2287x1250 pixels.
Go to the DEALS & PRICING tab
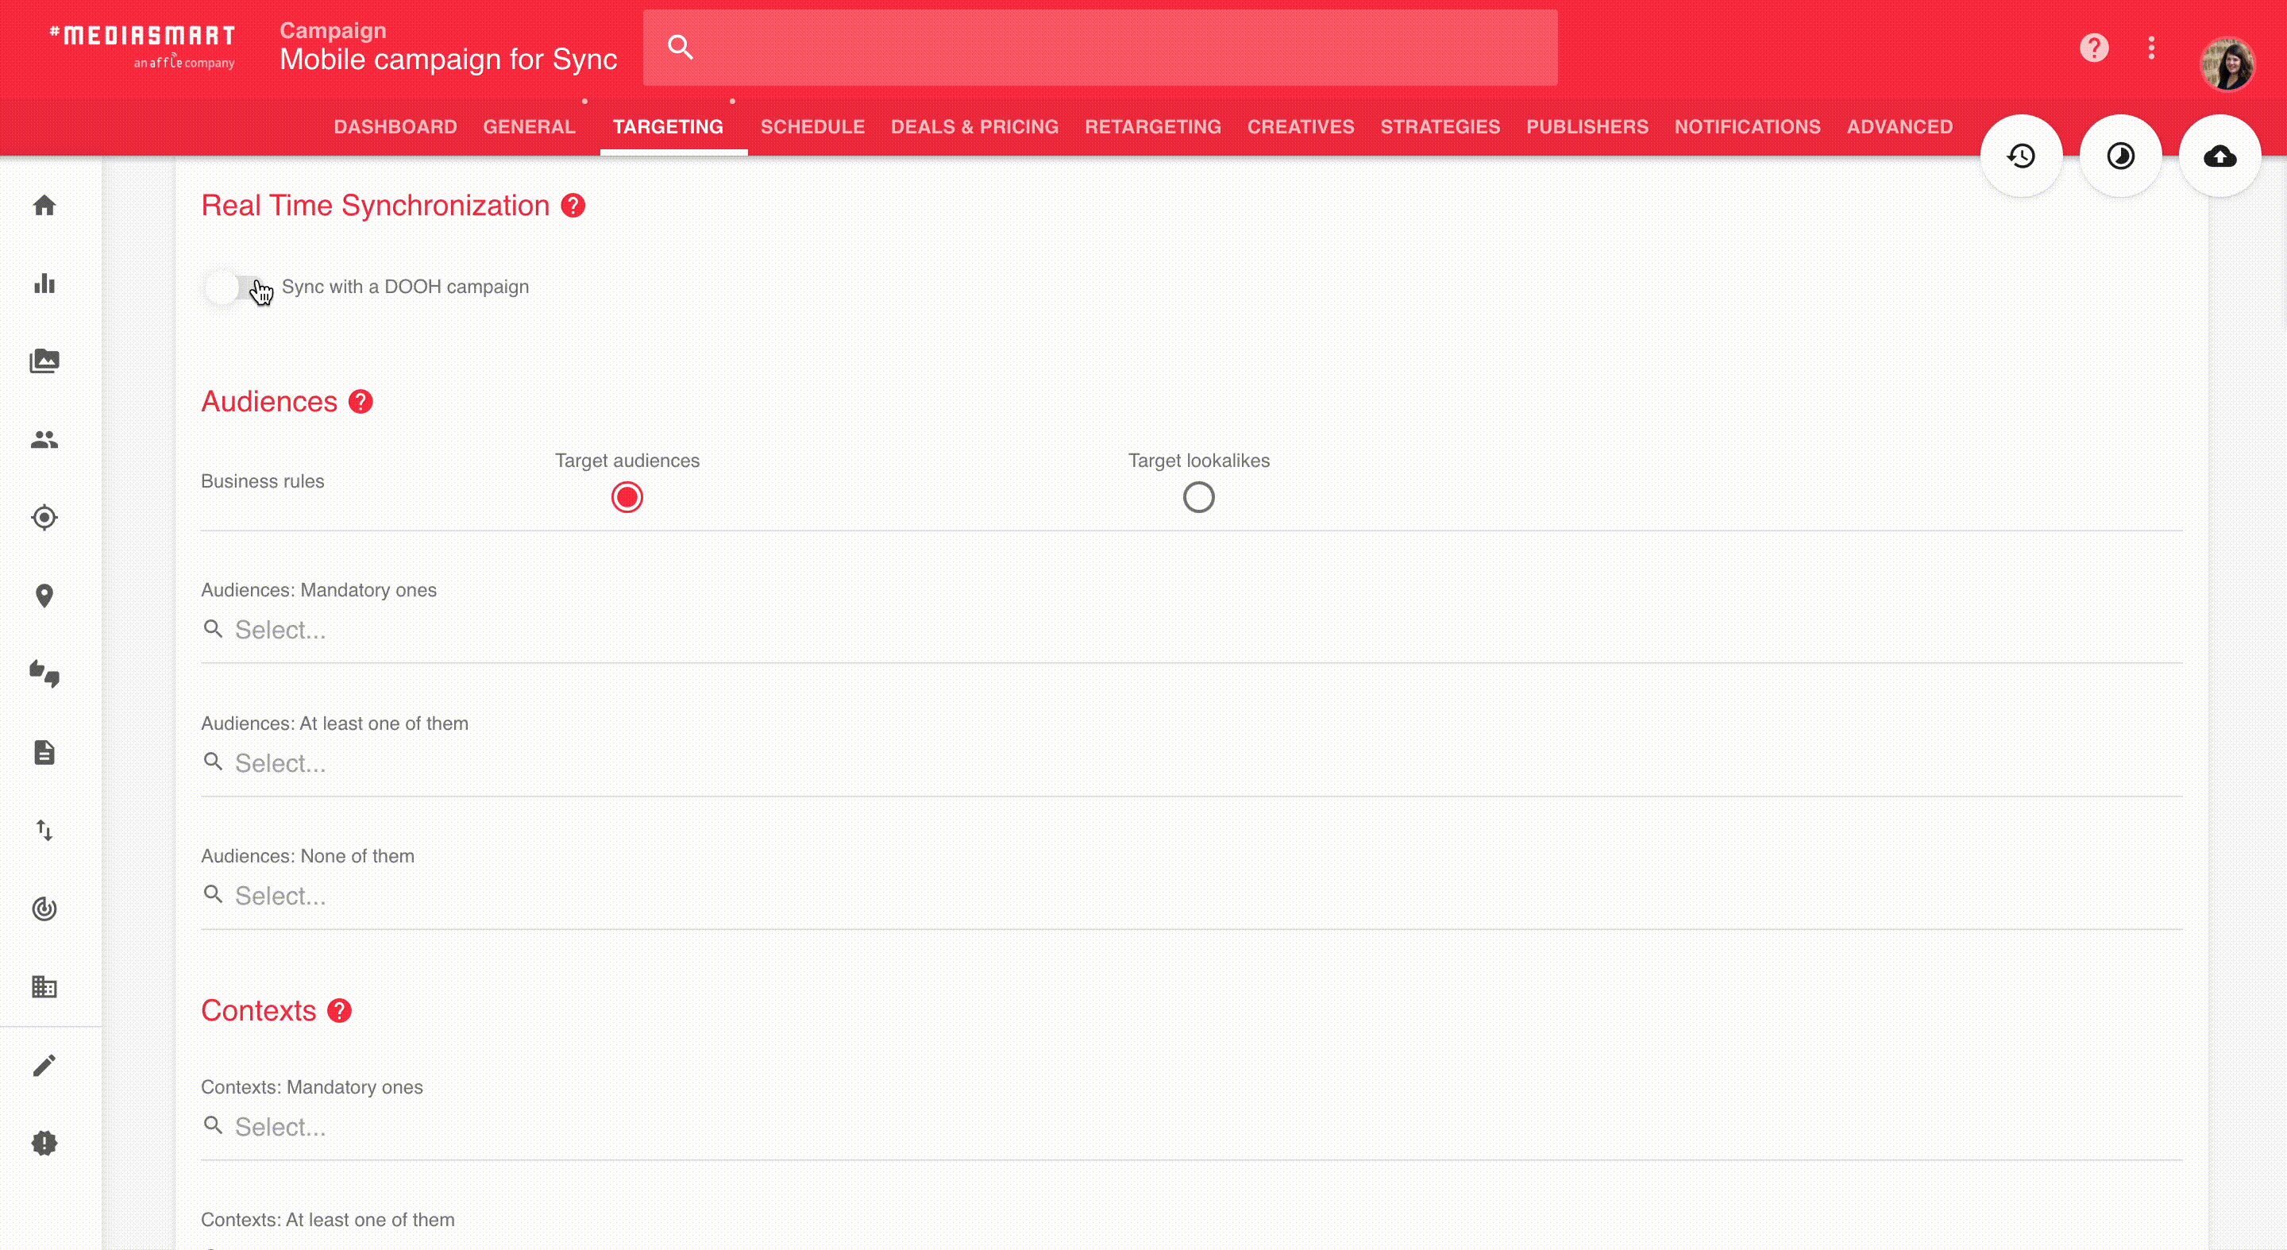coord(974,127)
